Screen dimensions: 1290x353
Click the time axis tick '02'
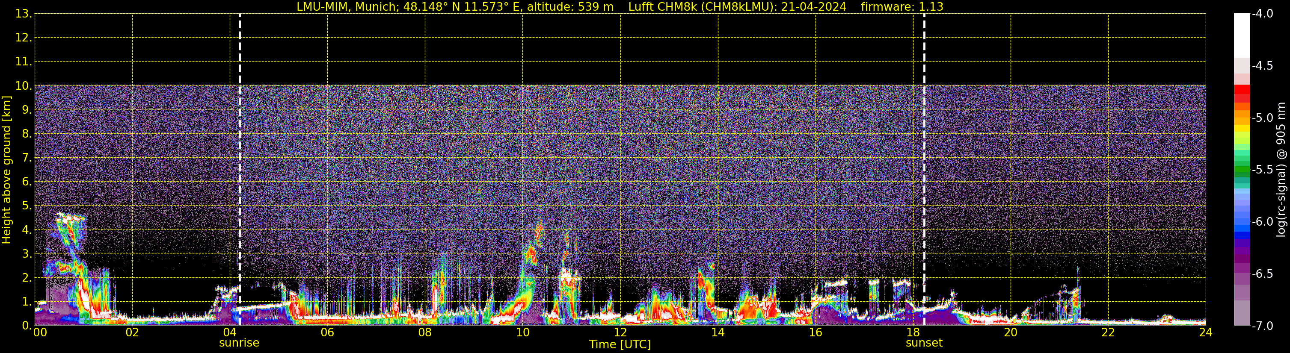132,333
